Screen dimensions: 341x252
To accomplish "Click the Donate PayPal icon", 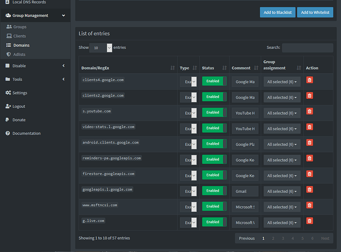I will click(8, 120).
